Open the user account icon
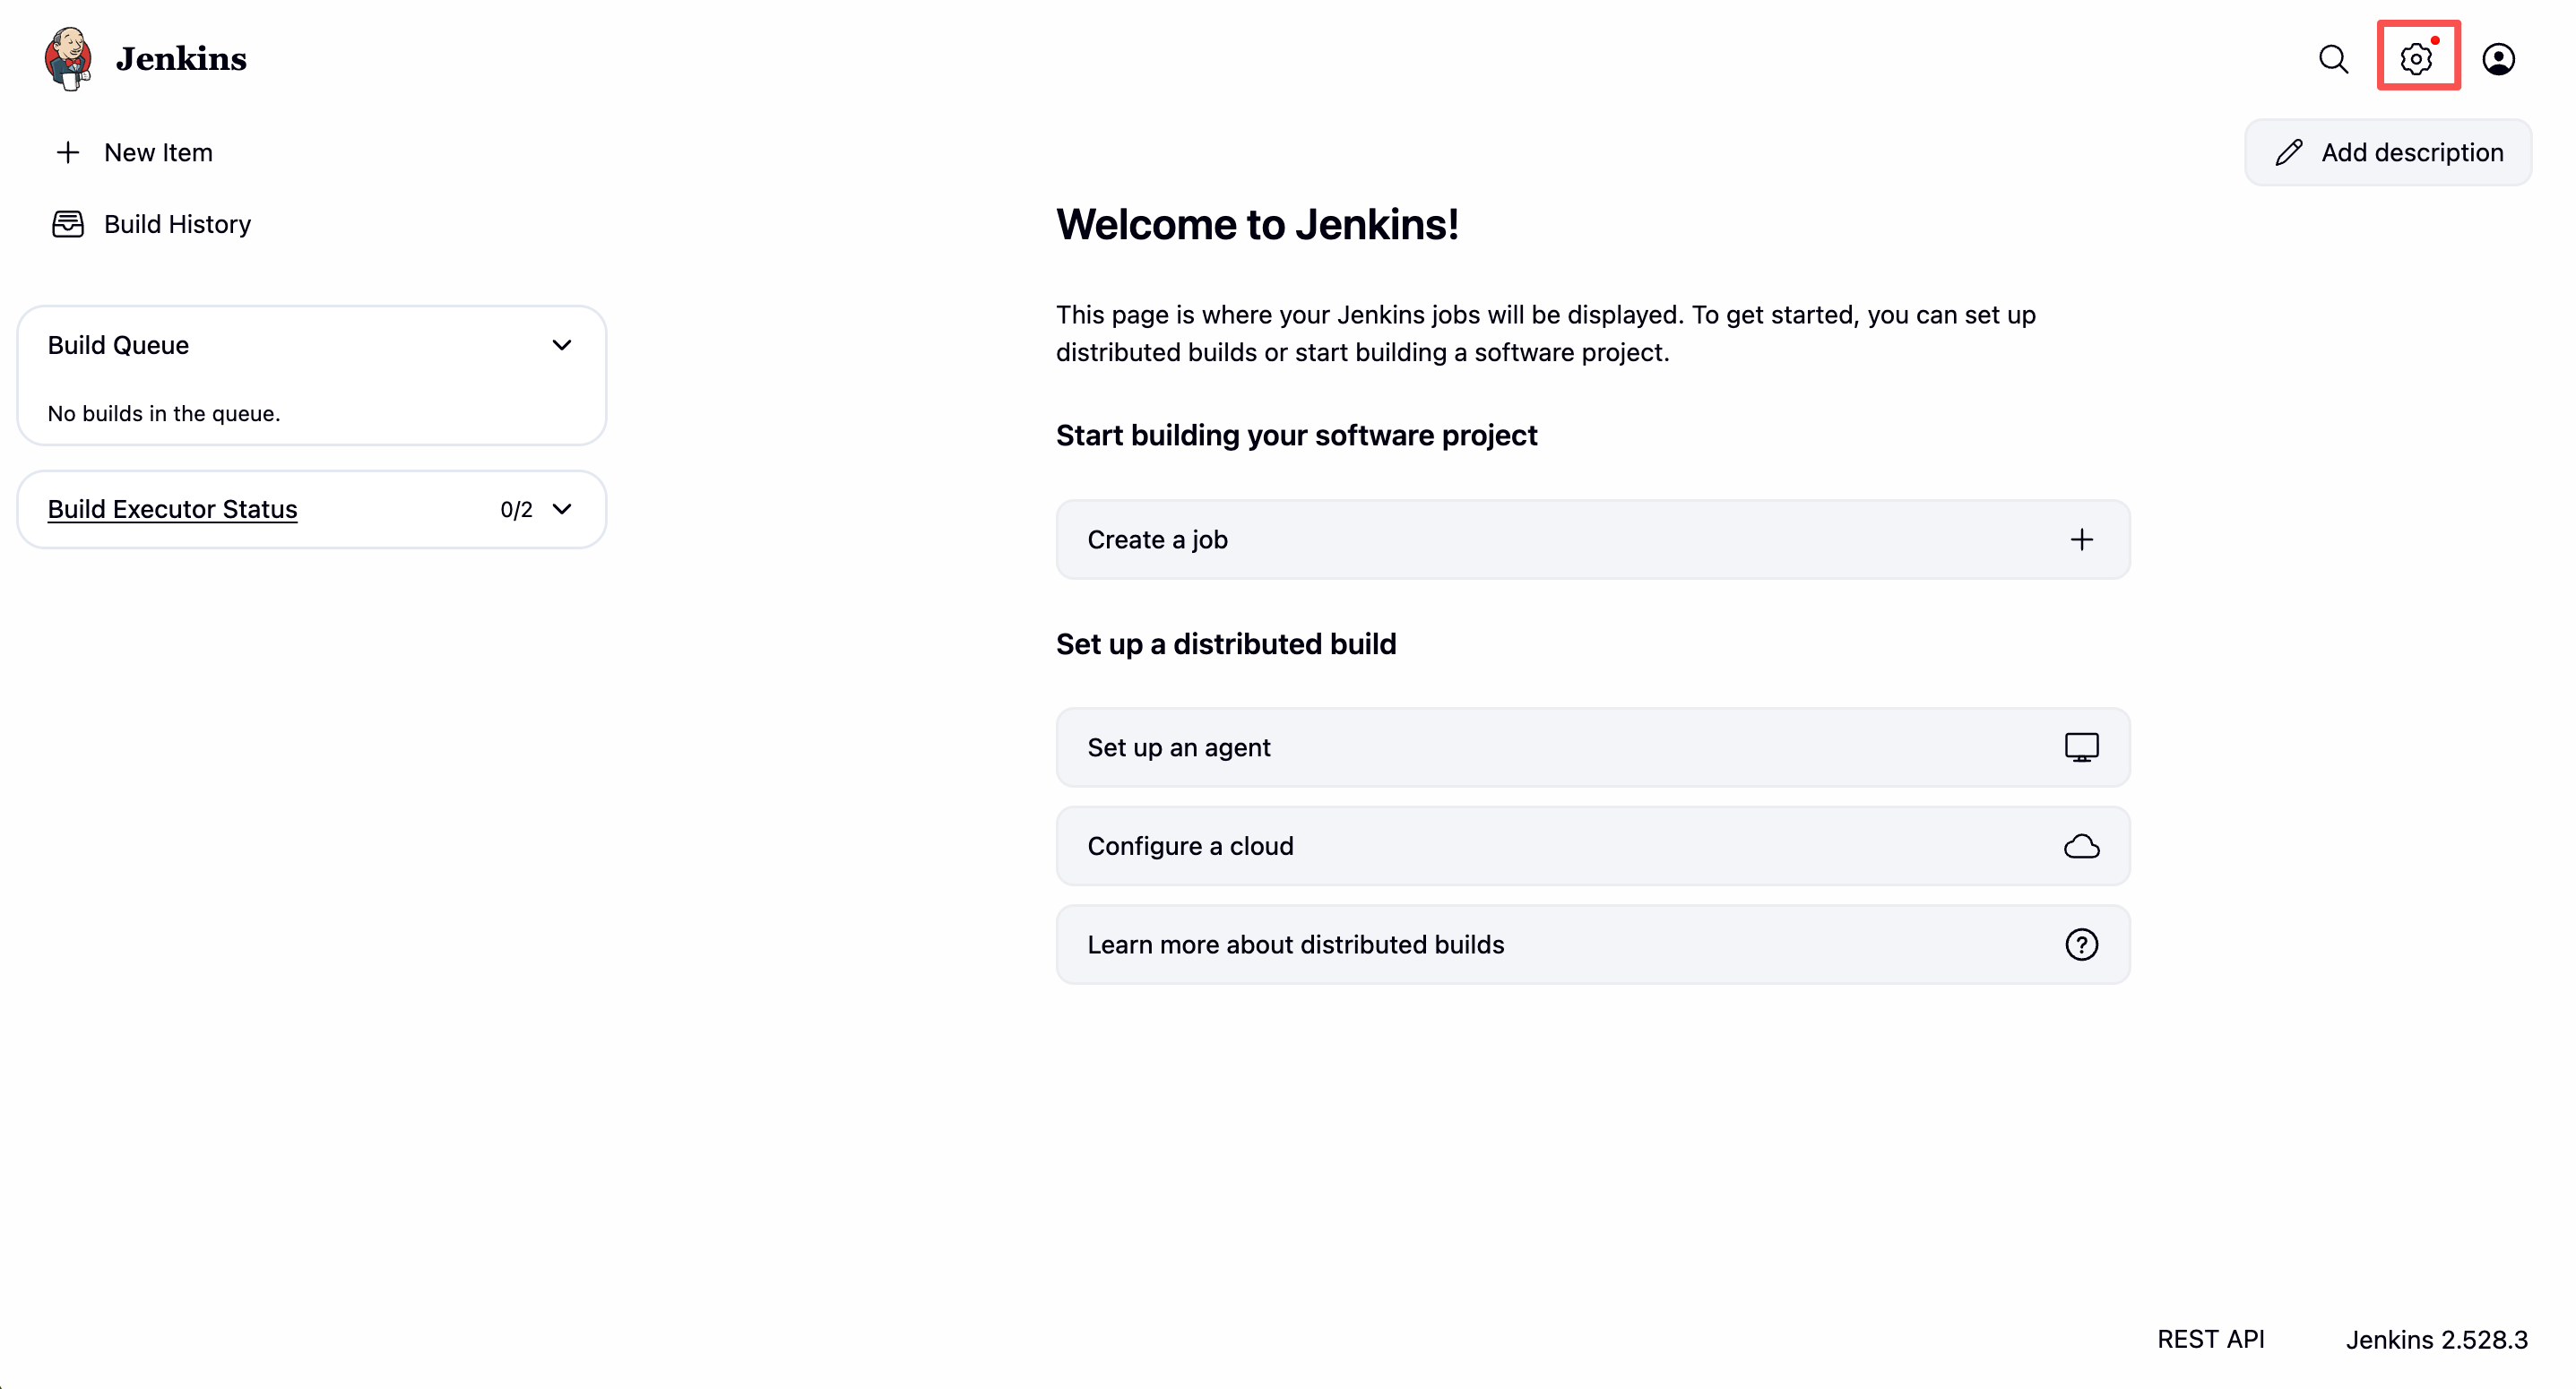Image resolution: width=2576 pixels, height=1389 pixels. 2498,59
